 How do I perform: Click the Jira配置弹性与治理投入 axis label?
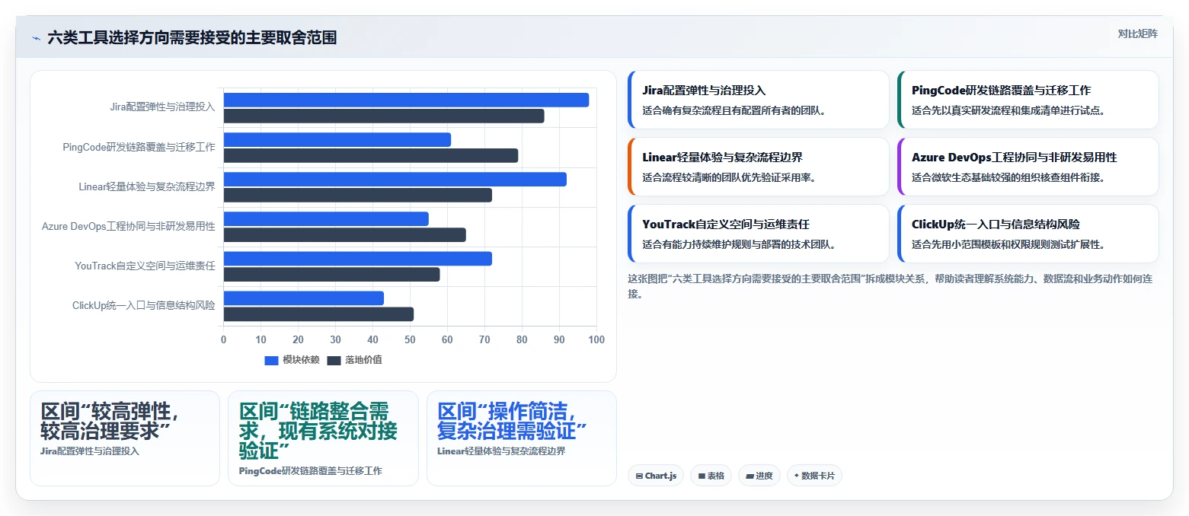tap(162, 107)
